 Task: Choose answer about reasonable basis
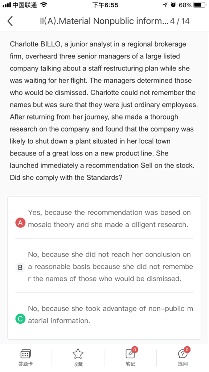[x=110, y=266]
